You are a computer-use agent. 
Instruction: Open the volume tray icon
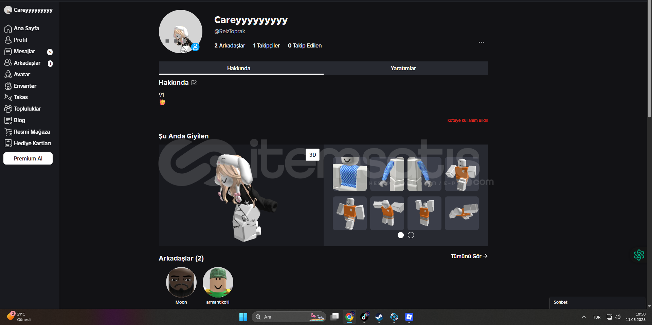(618, 317)
